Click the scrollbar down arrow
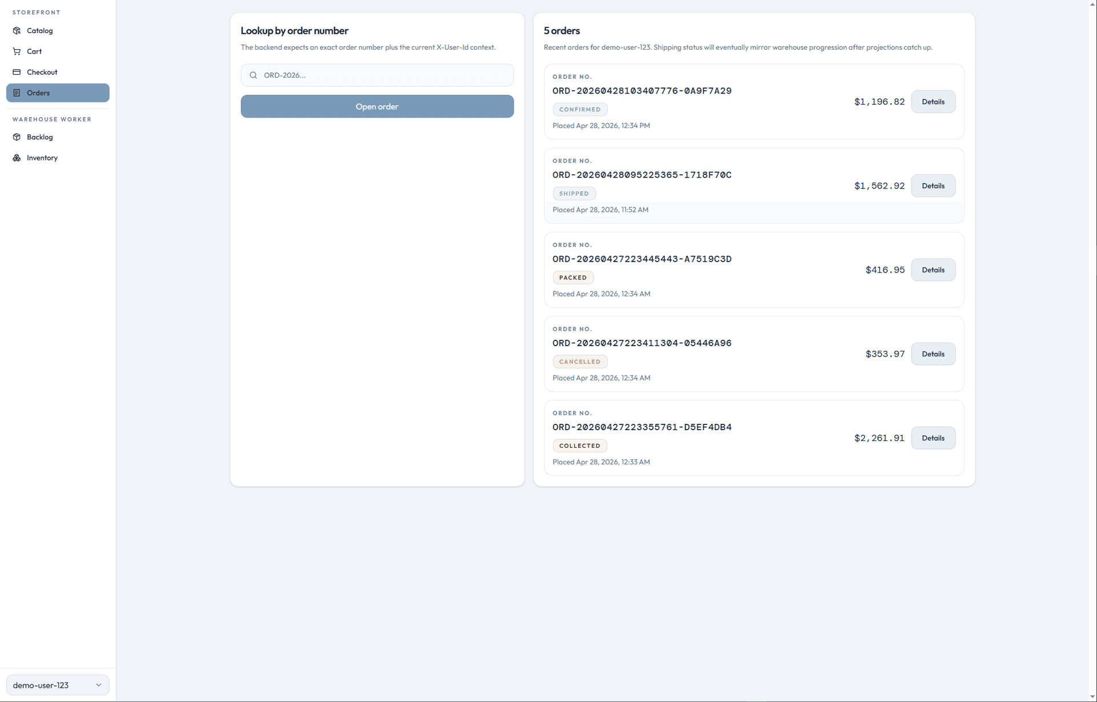Image resolution: width=1097 pixels, height=702 pixels. point(1092,696)
